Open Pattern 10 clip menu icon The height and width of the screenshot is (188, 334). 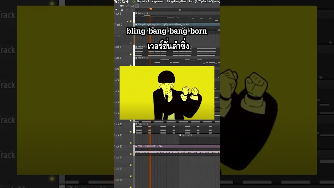click(136, 58)
